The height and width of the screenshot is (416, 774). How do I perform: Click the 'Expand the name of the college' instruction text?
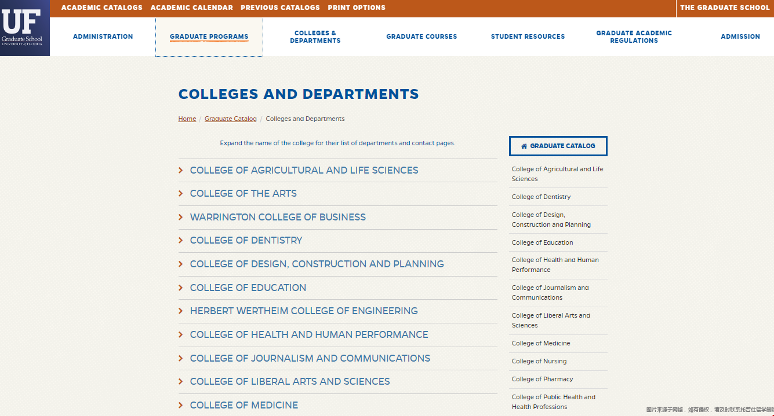tap(337, 143)
